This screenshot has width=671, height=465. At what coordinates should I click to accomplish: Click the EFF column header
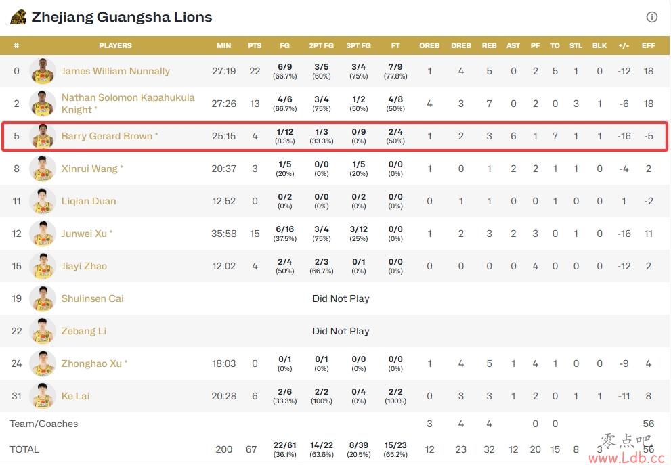click(x=649, y=45)
